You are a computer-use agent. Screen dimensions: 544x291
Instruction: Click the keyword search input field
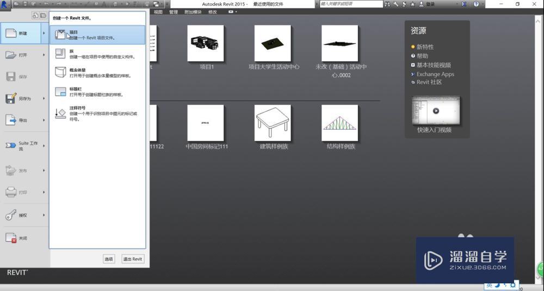coord(350,4)
